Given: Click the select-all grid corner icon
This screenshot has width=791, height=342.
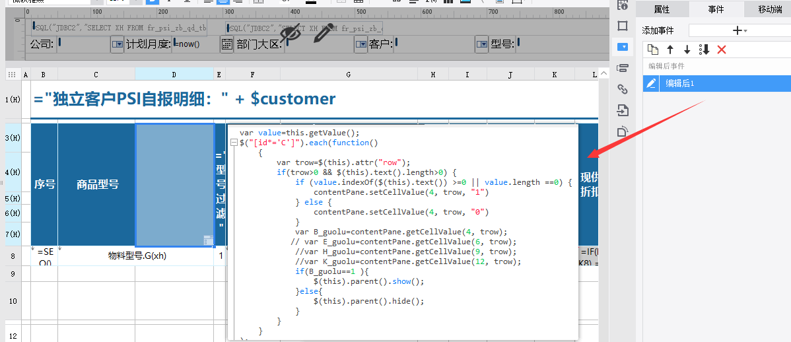Looking at the screenshot, I should tap(13, 75).
